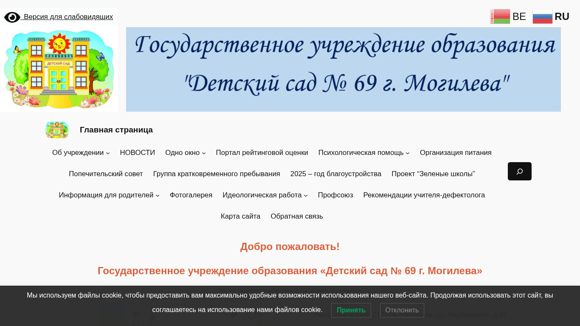Open the Версия для слабовидящих link
The height and width of the screenshot is (326, 580).
pos(68,17)
